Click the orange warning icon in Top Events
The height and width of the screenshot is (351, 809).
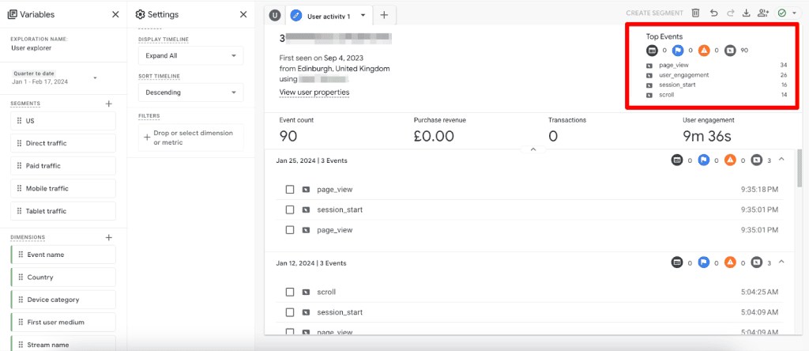[x=704, y=50]
